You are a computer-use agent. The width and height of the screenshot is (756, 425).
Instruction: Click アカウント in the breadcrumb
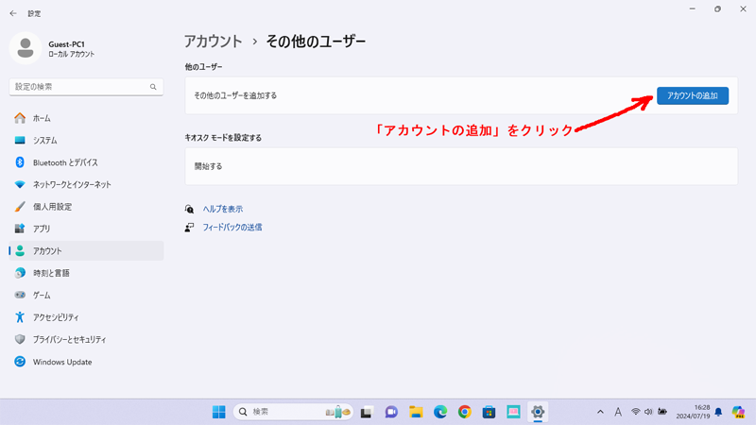click(x=214, y=42)
